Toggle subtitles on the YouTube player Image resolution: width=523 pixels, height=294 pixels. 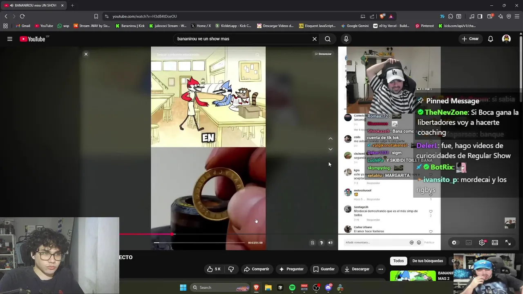pos(469,243)
